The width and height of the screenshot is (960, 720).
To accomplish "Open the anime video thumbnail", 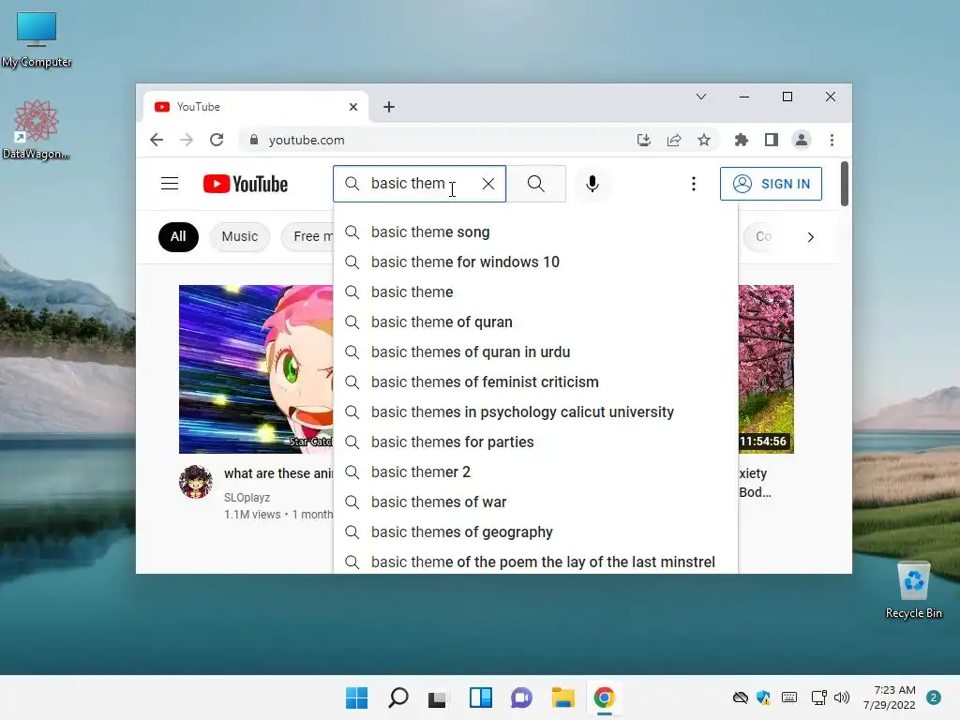I will pyautogui.click(x=256, y=369).
